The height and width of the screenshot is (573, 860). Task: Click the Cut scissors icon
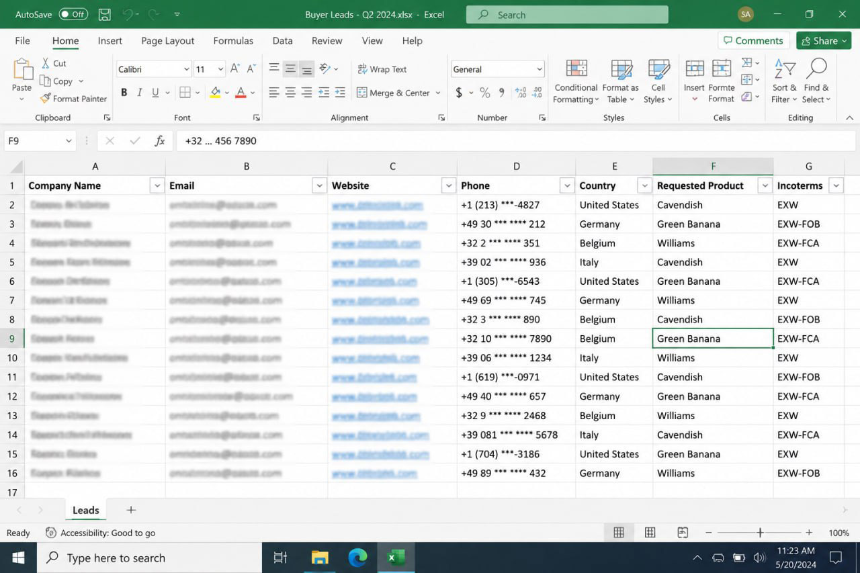pyautogui.click(x=46, y=63)
